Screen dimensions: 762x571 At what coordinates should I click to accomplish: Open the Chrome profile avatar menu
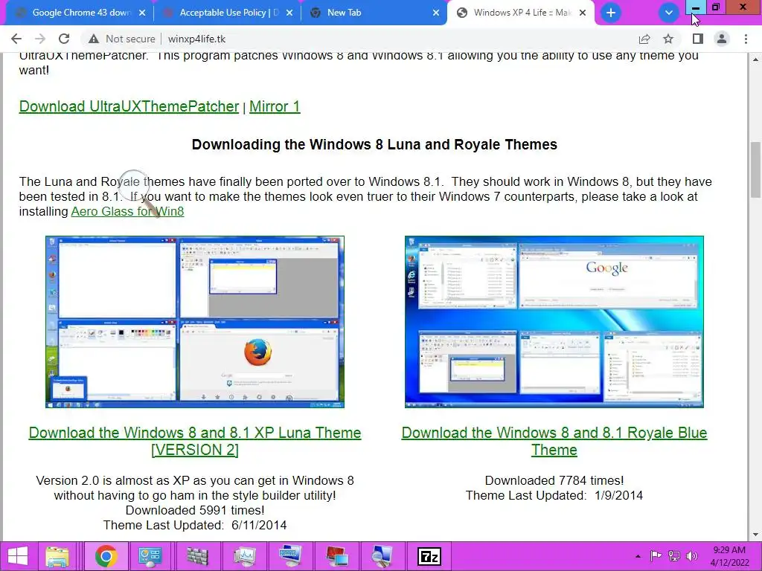coord(722,39)
